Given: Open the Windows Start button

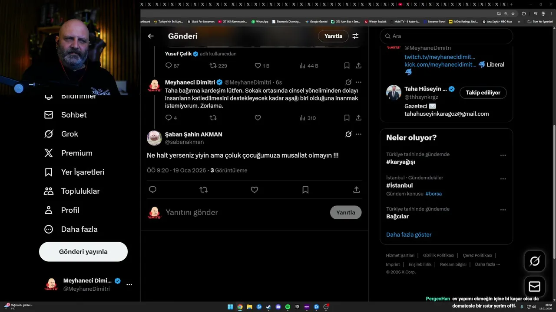Looking at the screenshot, I should (x=230, y=307).
